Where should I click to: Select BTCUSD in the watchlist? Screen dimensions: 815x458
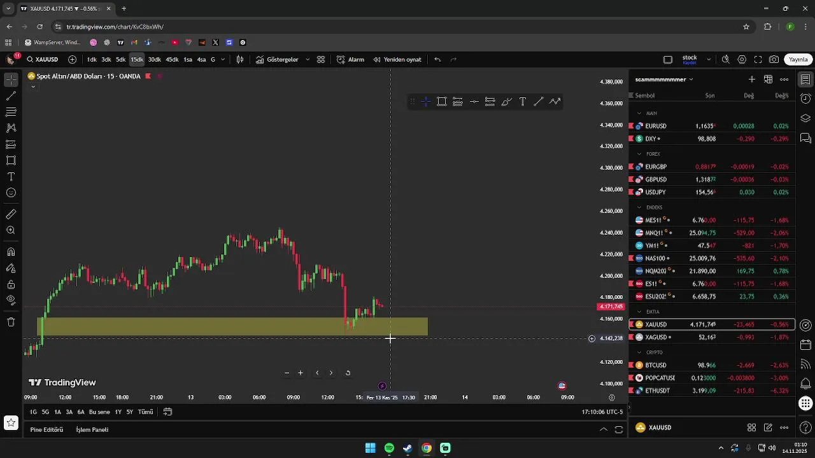coord(712,365)
